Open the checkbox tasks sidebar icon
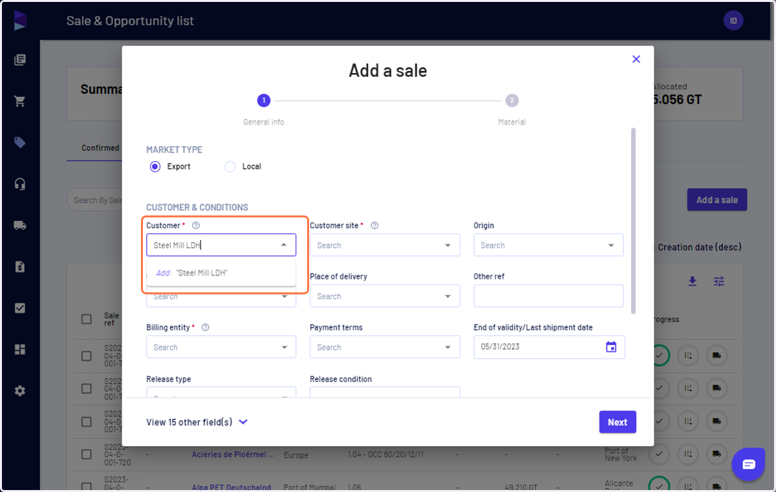 coord(20,308)
